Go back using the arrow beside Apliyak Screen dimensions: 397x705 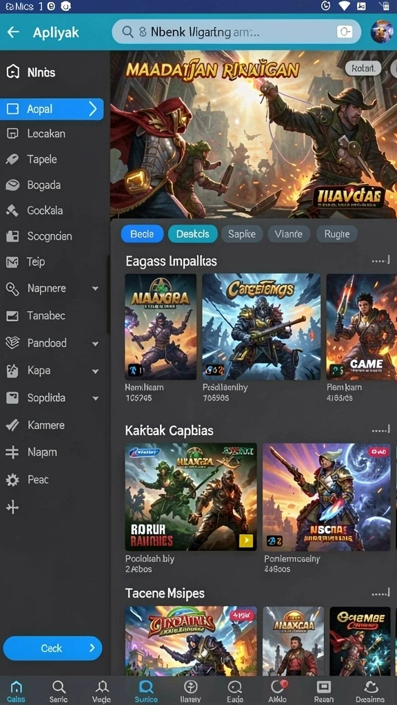click(x=13, y=32)
